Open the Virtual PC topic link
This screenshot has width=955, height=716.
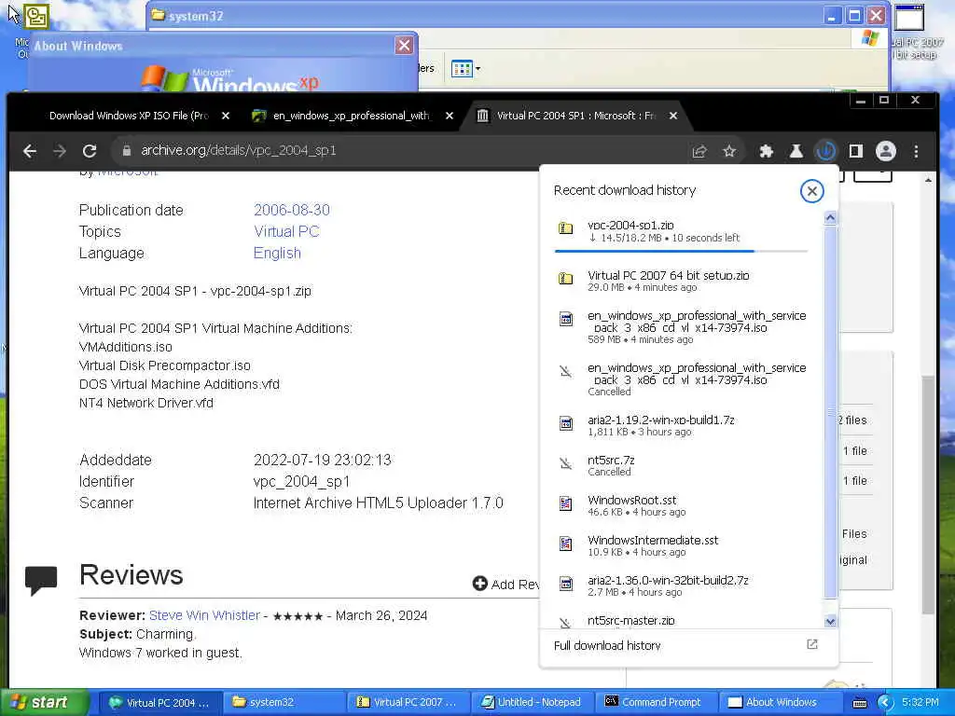(286, 231)
